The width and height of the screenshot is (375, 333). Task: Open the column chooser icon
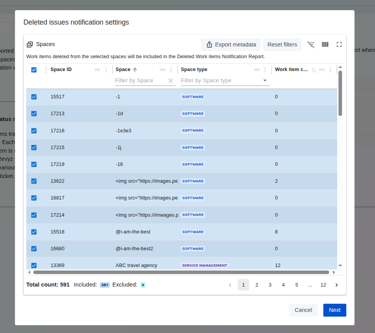pyautogui.click(x=325, y=45)
